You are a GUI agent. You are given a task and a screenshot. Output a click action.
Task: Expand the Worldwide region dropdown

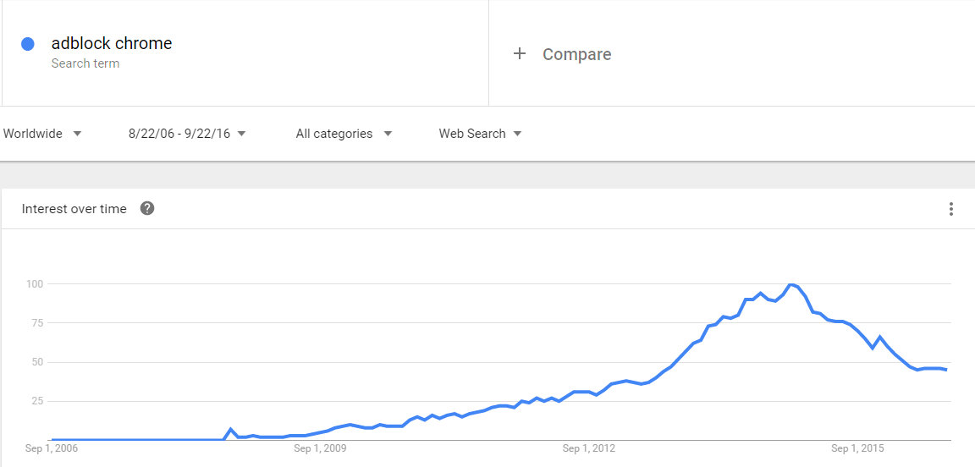click(x=42, y=133)
